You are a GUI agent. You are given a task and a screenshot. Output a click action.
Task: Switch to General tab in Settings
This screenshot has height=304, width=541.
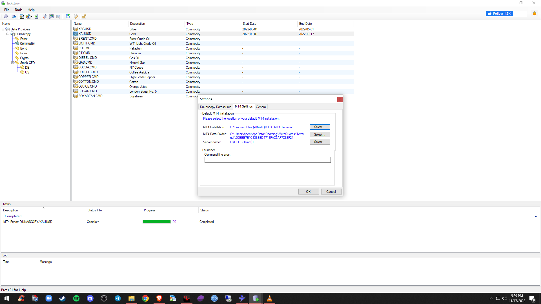click(x=261, y=107)
